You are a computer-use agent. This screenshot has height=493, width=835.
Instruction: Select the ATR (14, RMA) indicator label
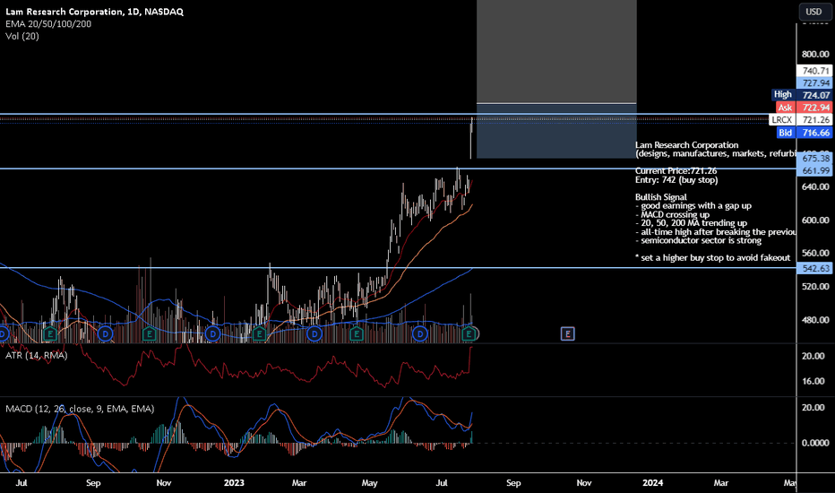click(36, 355)
